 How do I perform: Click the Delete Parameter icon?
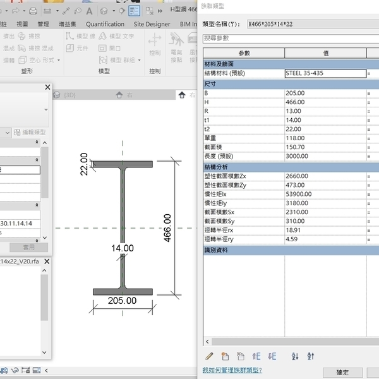point(241,356)
